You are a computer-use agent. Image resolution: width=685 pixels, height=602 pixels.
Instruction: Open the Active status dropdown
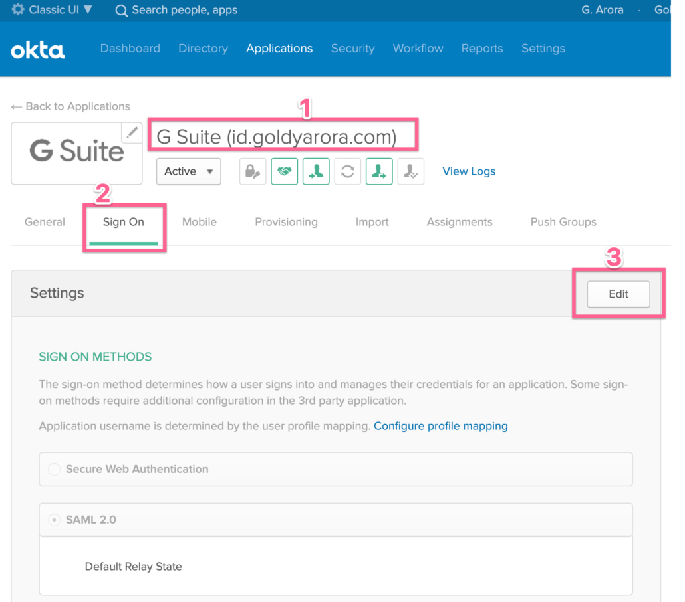coord(189,171)
